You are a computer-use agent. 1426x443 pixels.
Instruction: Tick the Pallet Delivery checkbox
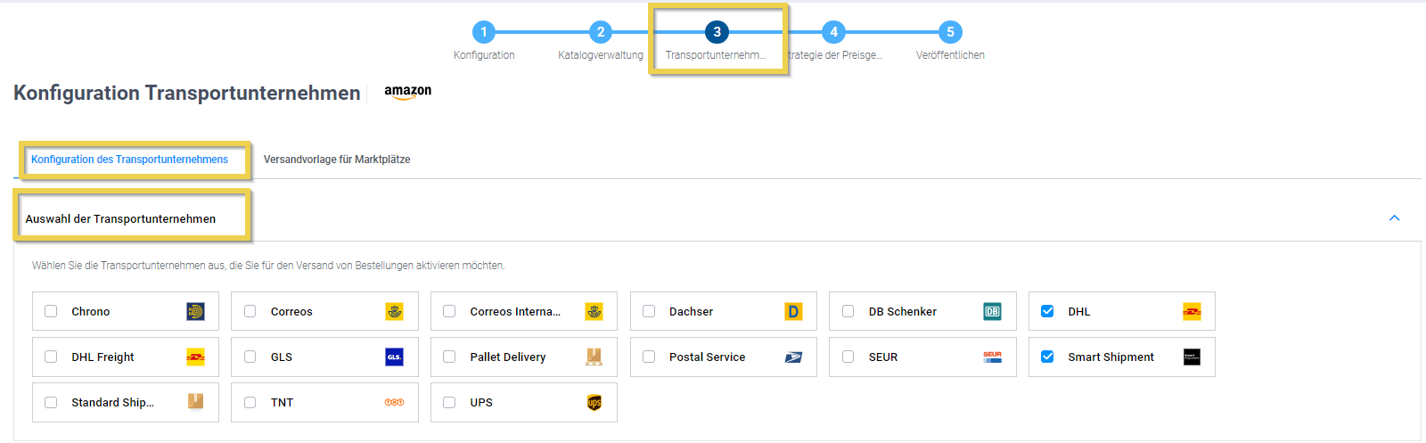449,357
